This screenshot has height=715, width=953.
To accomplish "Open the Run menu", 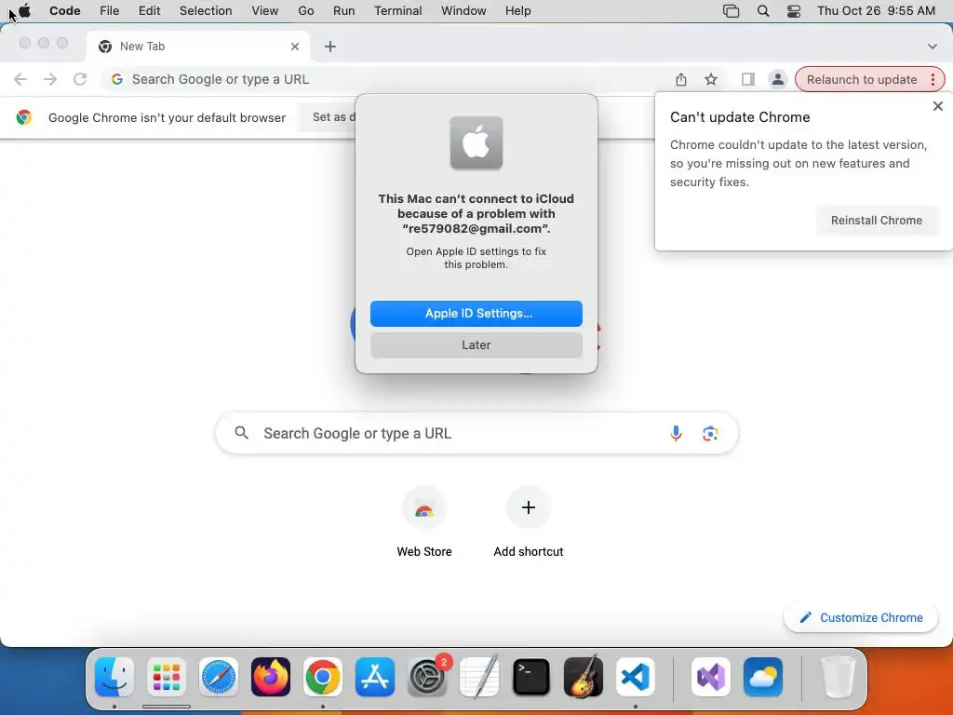I will pyautogui.click(x=344, y=11).
